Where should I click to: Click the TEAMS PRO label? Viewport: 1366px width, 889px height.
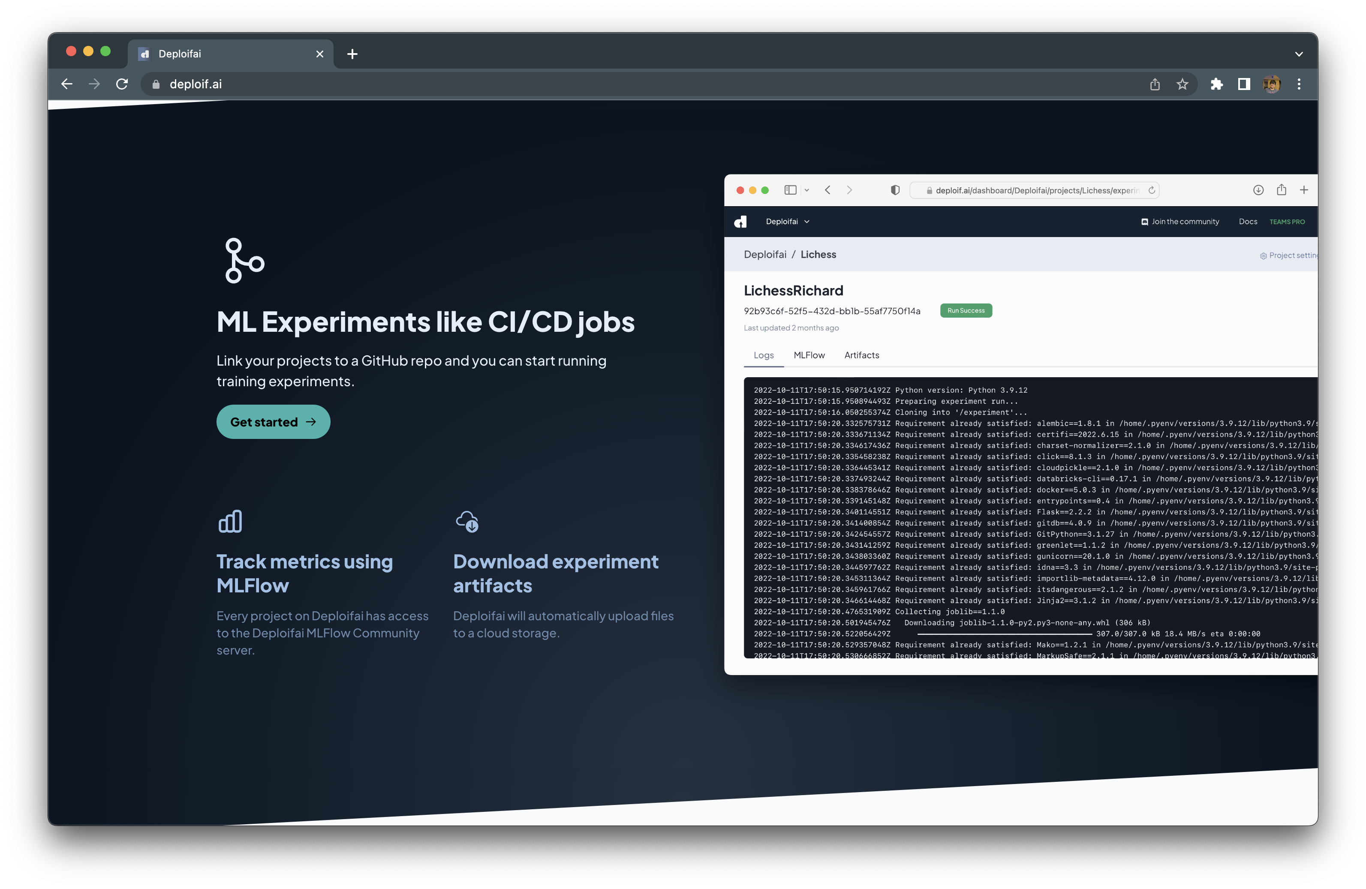(1287, 222)
